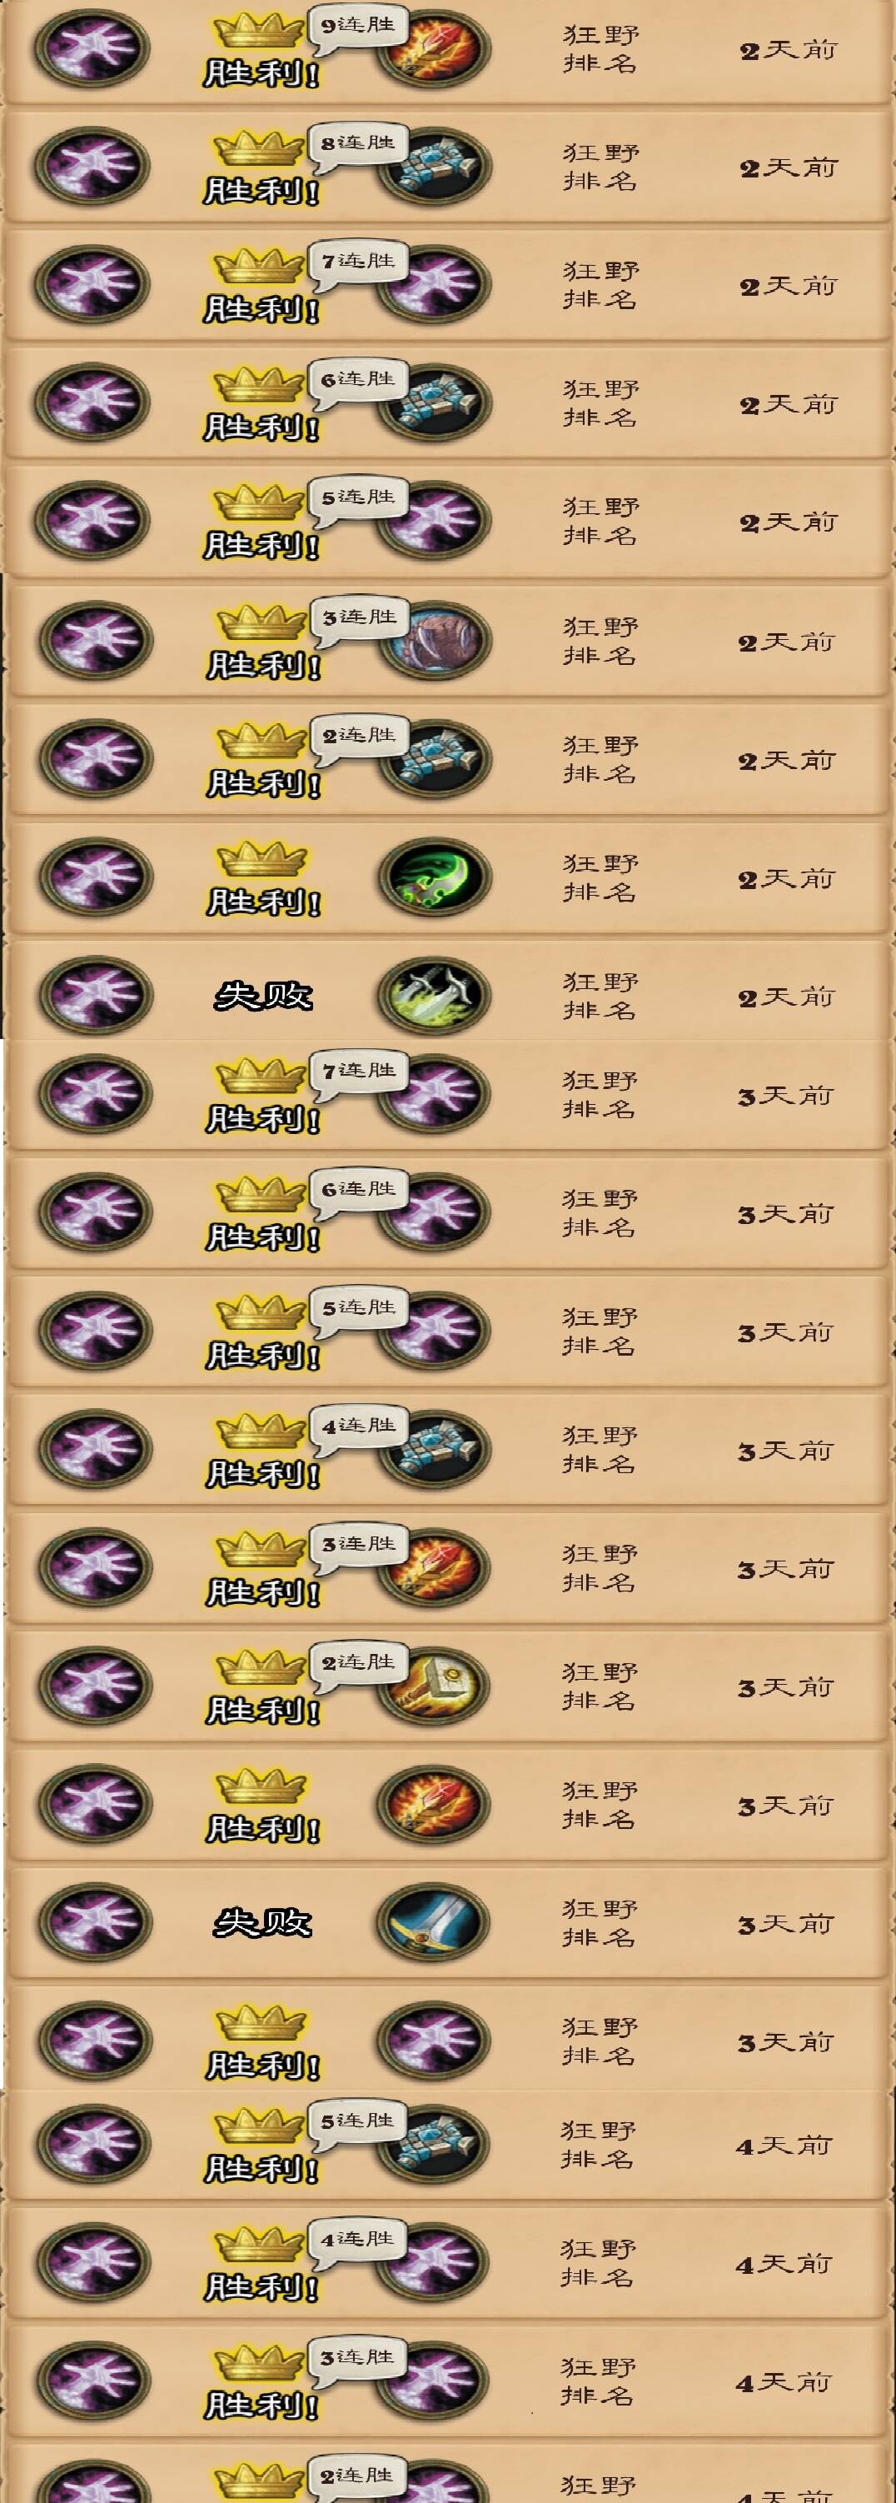Select the Mage opponent icon in the 3天前 3连胜 match
Viewport: 896px width, 2503px height.
(434, 1567)
